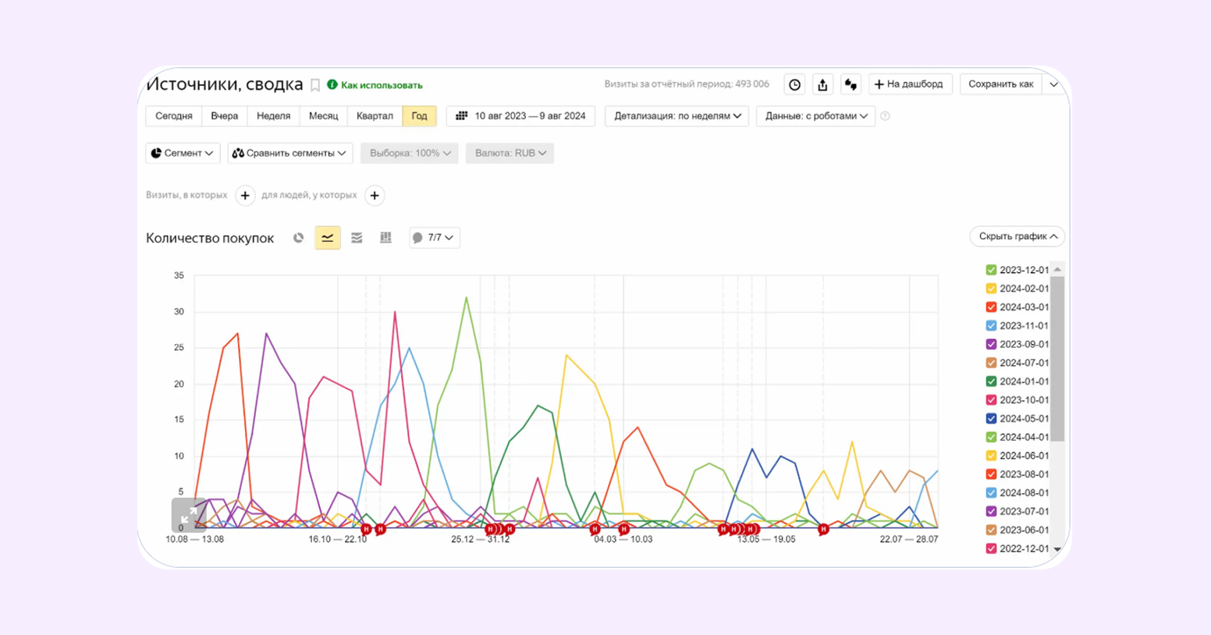Add report with На дашборд button
The height and width of the screenshot is (635, 1211).
click(910, 84)
